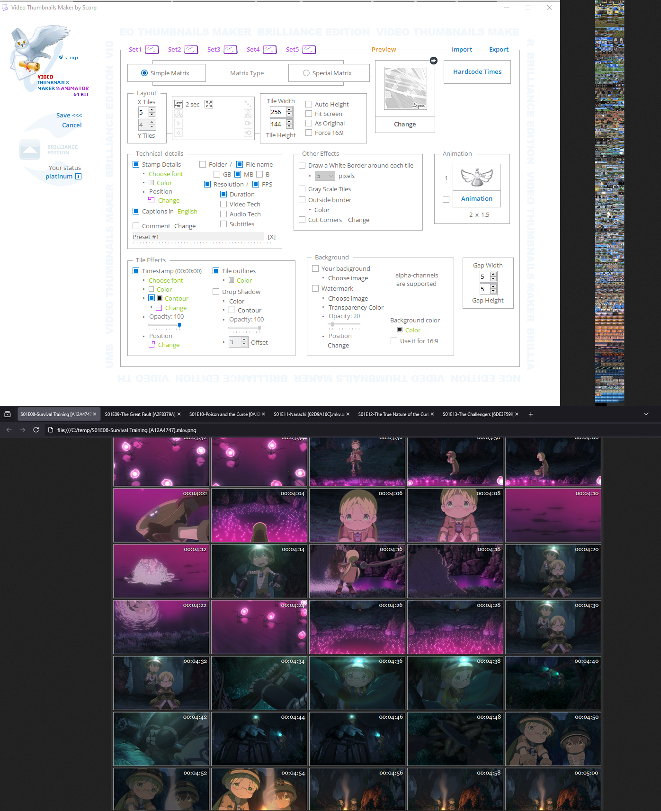The image size is (661, 811).
Task: Toggle the Force 16:9 checkbox
Action: tap(309, 133)
